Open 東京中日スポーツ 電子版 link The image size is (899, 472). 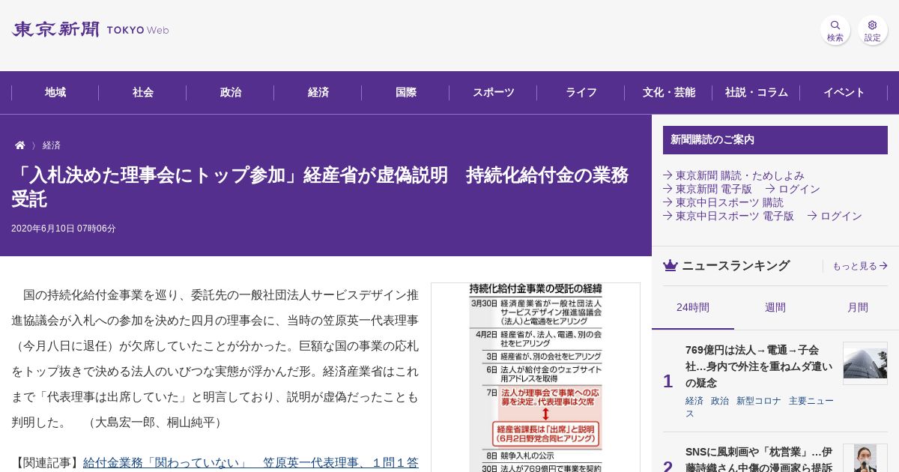pyautogui.click(x=728, y=216)
